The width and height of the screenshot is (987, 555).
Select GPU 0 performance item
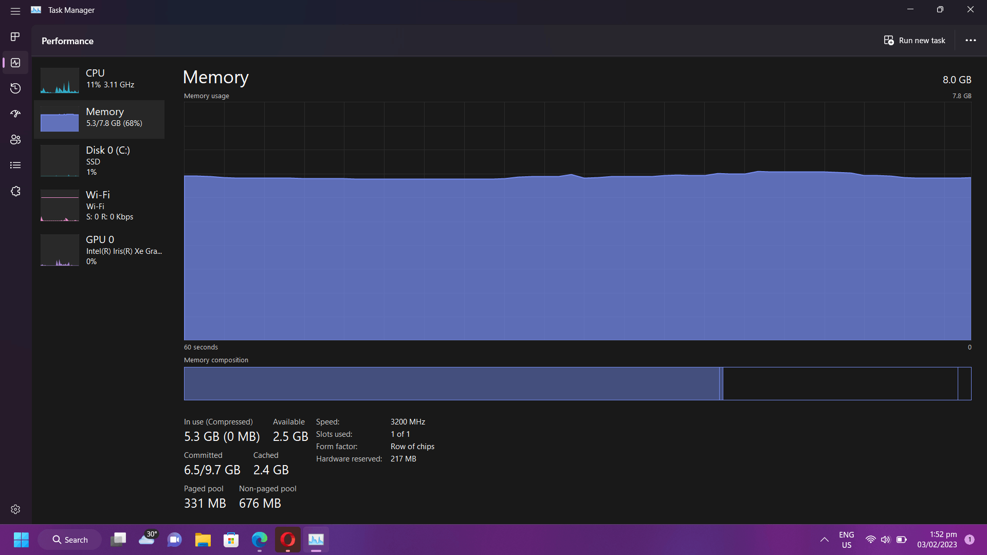pyautogui.click(x=99, y=250)
